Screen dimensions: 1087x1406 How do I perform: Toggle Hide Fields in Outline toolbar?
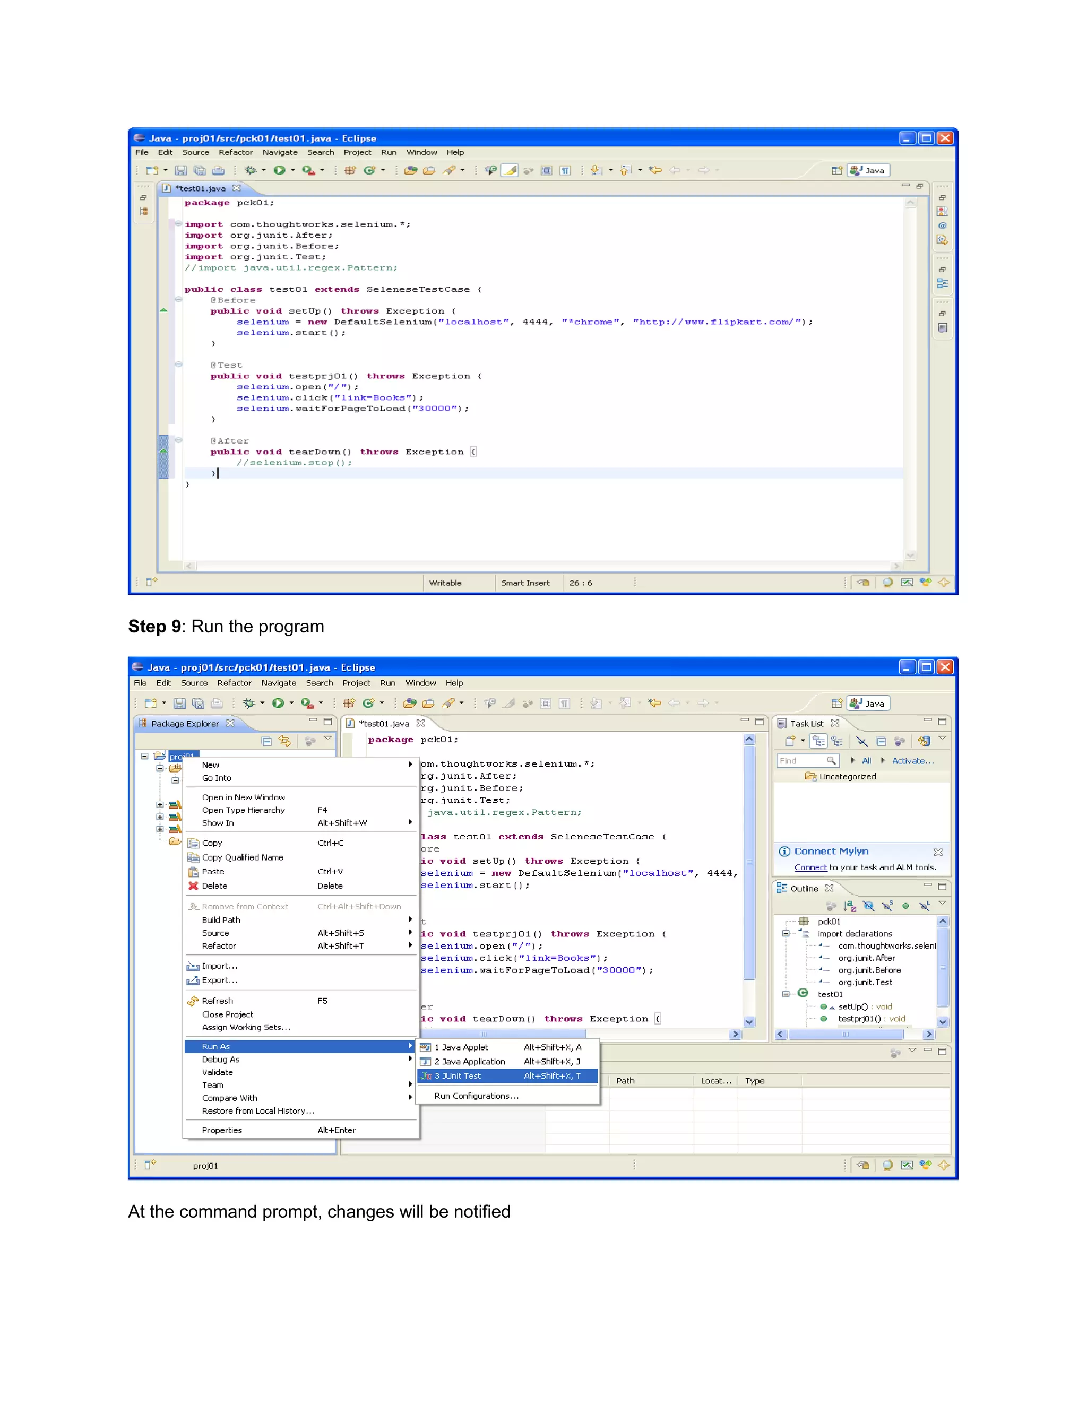869,906
